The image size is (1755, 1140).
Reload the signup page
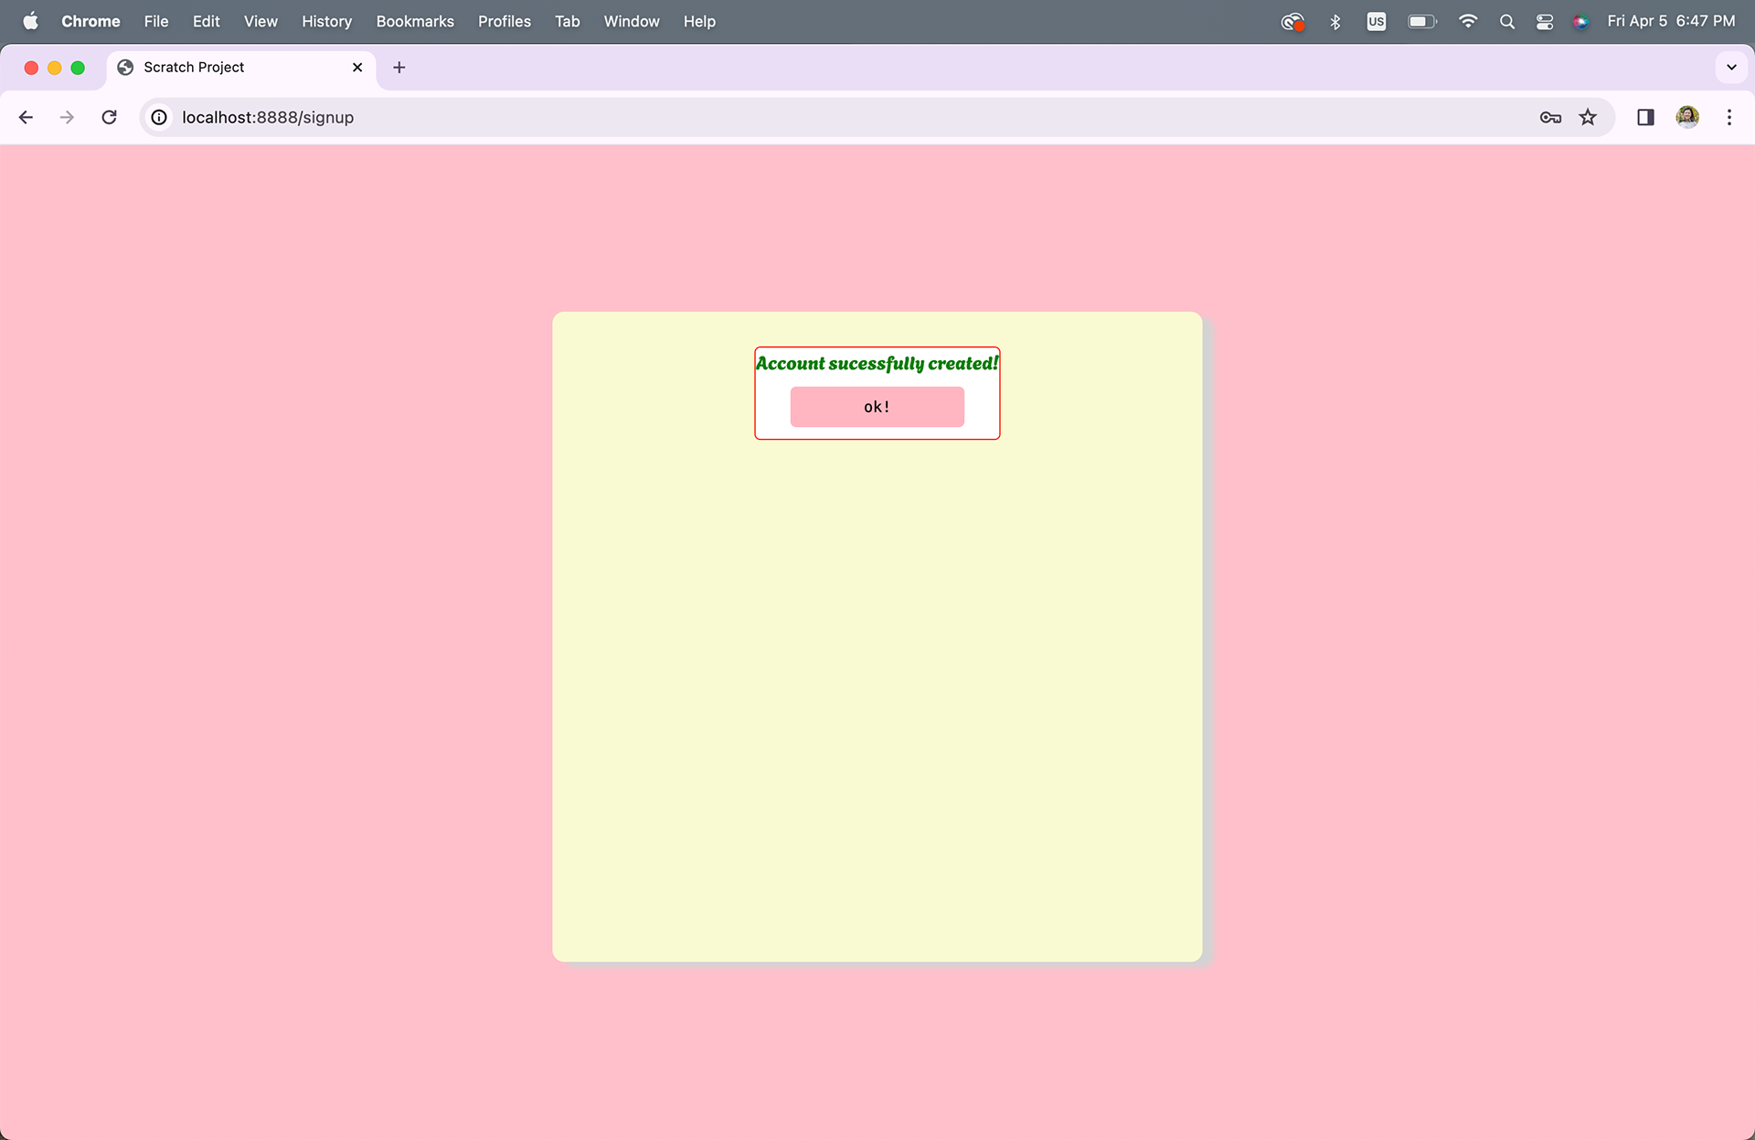pos(109,117)
